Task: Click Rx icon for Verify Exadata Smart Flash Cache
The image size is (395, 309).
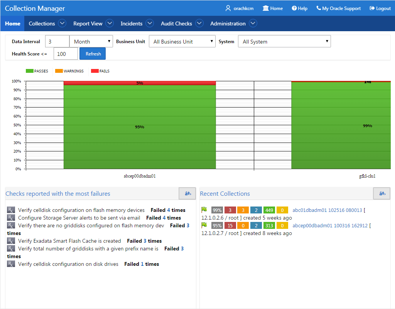Action: click(x=11, y=241)
